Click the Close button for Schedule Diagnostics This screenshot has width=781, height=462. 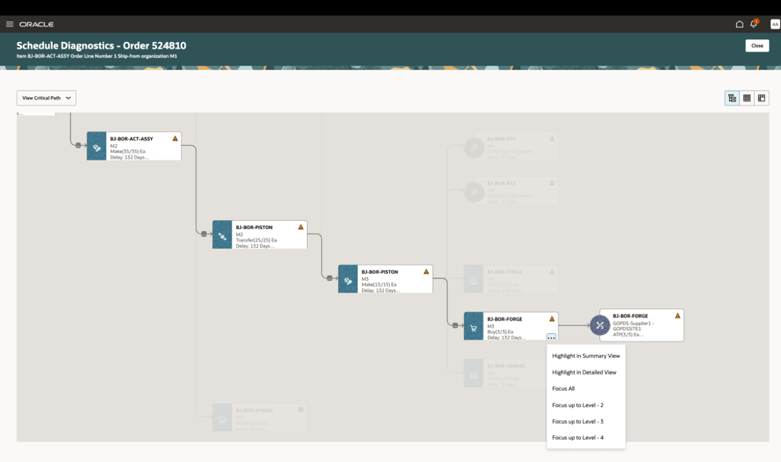point(757,45)
